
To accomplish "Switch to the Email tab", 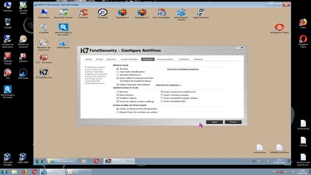I will [x=99, y=59].
